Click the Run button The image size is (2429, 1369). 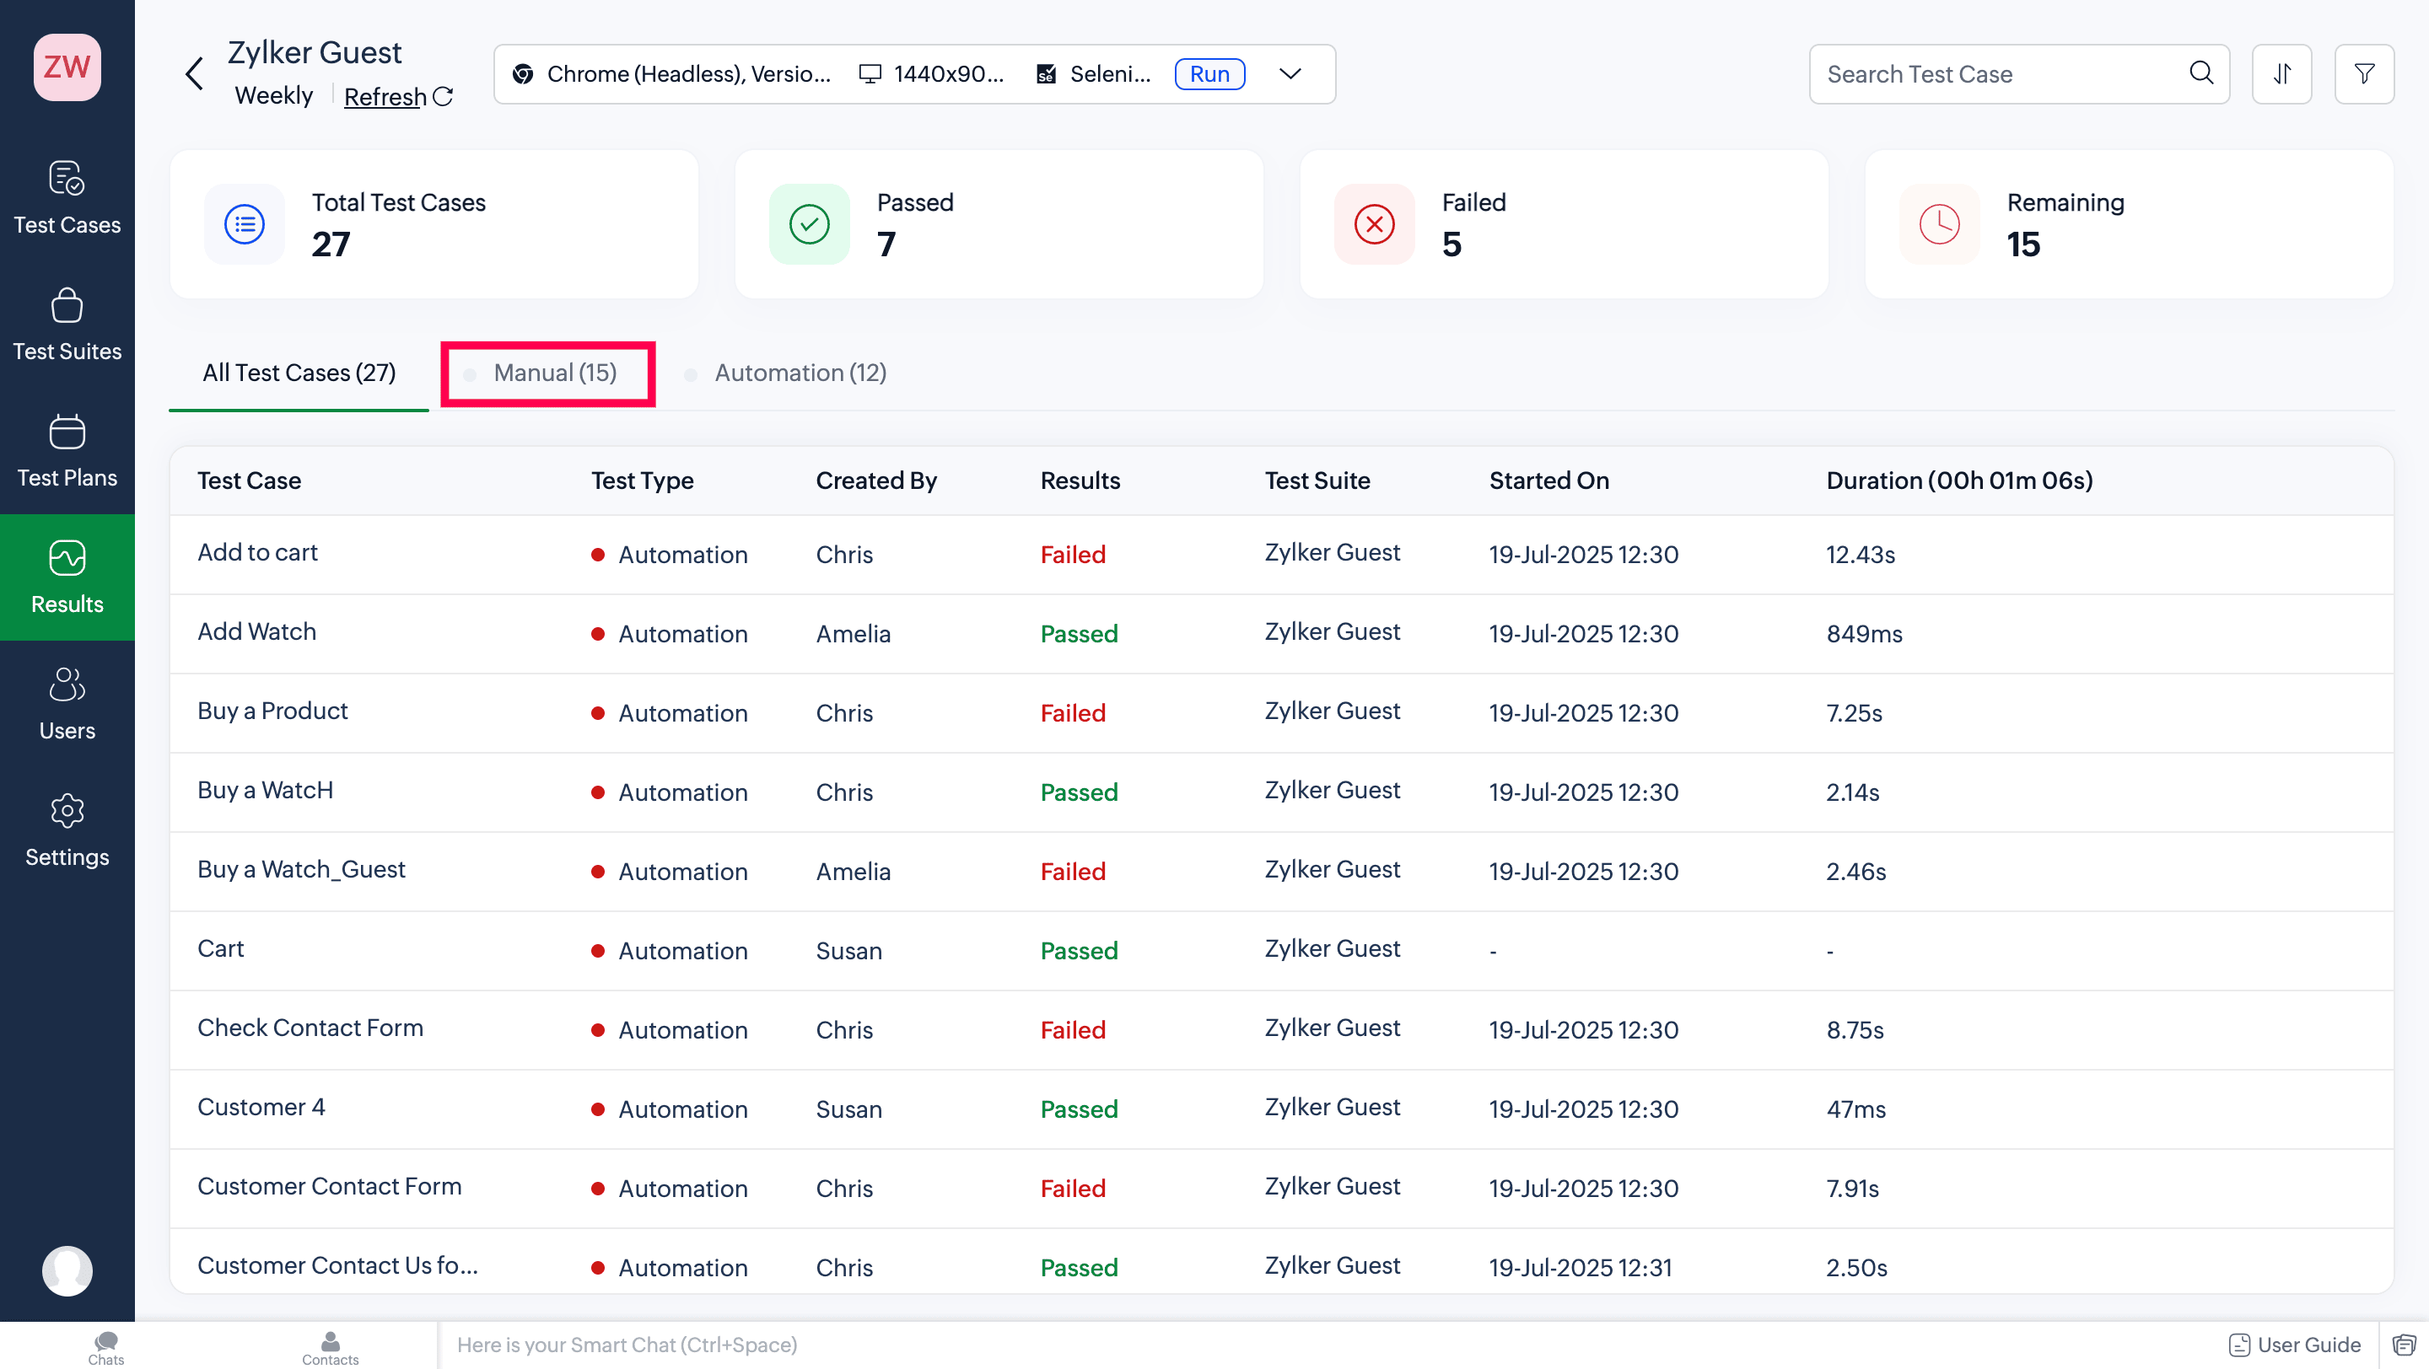pyautogui.click(x=1209, y=73)
